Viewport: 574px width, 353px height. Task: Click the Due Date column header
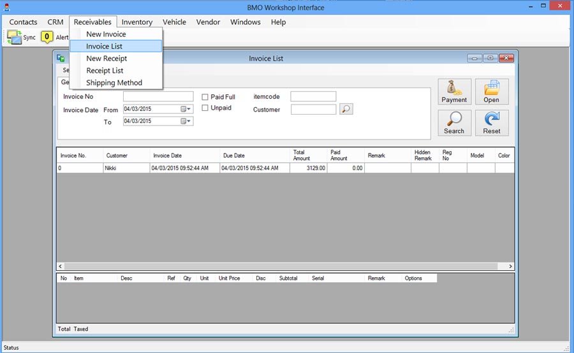coord(254,155)
